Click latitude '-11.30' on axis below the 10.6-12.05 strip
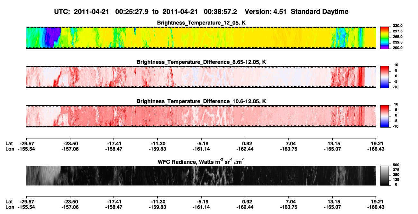This screenshot has width=418, height=214. pos(158,144)
